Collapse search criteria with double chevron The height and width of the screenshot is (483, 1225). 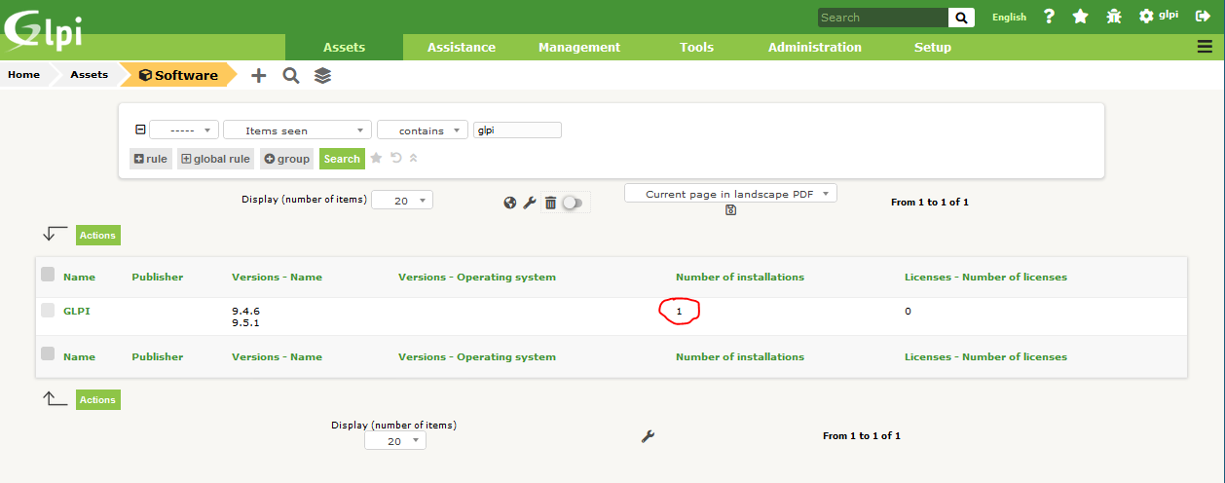tap(413, 158)
